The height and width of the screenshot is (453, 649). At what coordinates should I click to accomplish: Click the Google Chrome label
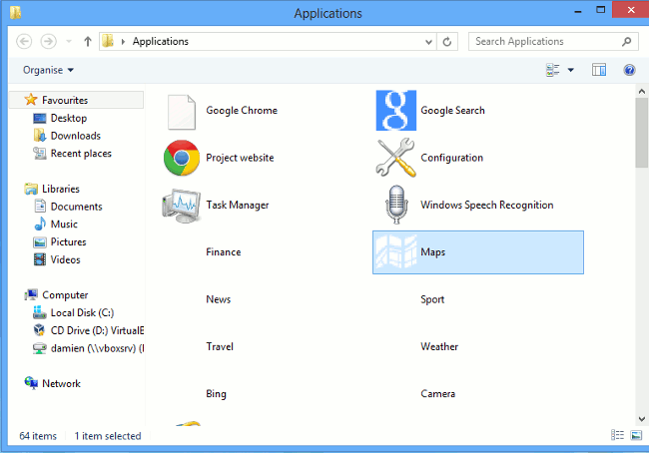[x=242, y=111]
